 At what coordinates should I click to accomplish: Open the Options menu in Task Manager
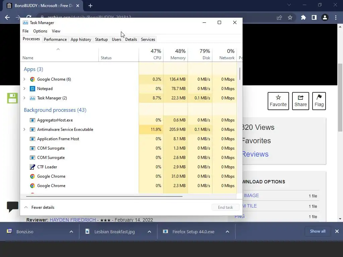pyautogui.click(x=40, y=31)
